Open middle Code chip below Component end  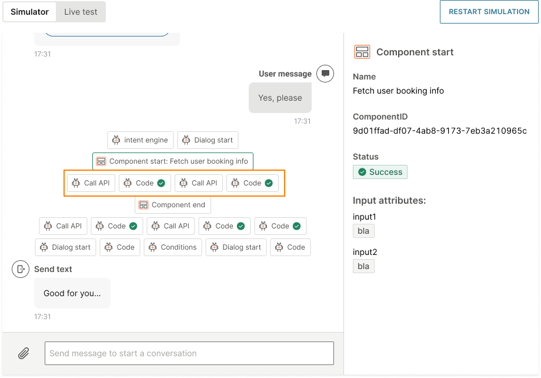tap(225, 226)
